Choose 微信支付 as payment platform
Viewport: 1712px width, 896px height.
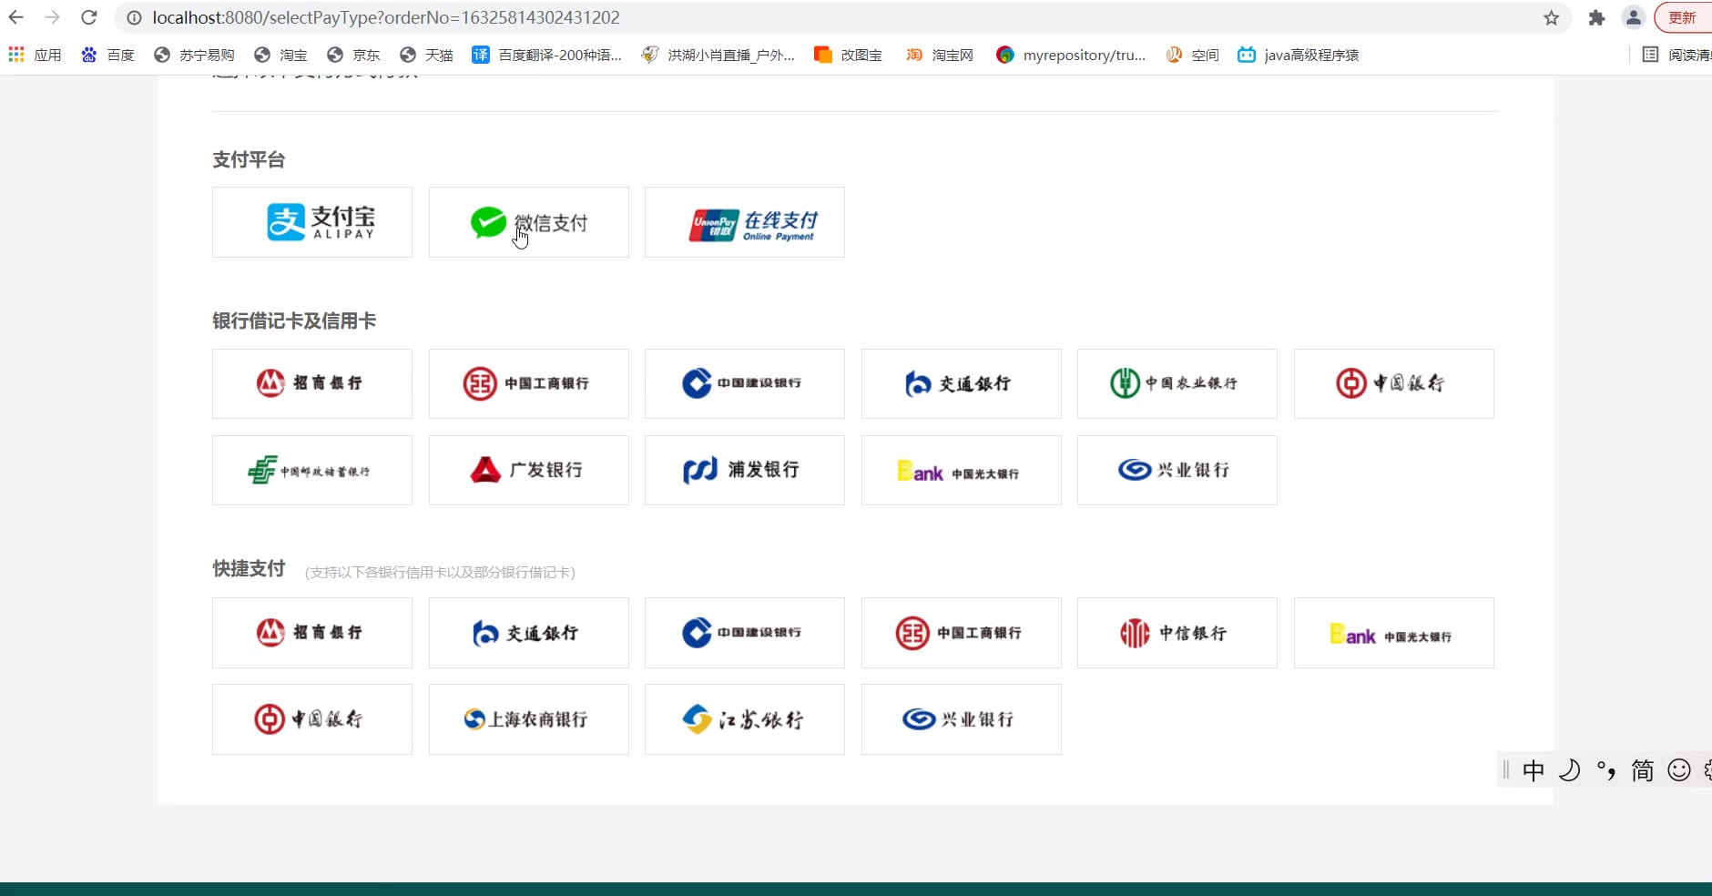coord(529,222)
